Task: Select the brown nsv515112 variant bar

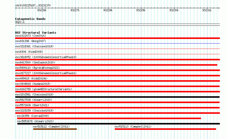Action: click(55, 129)
